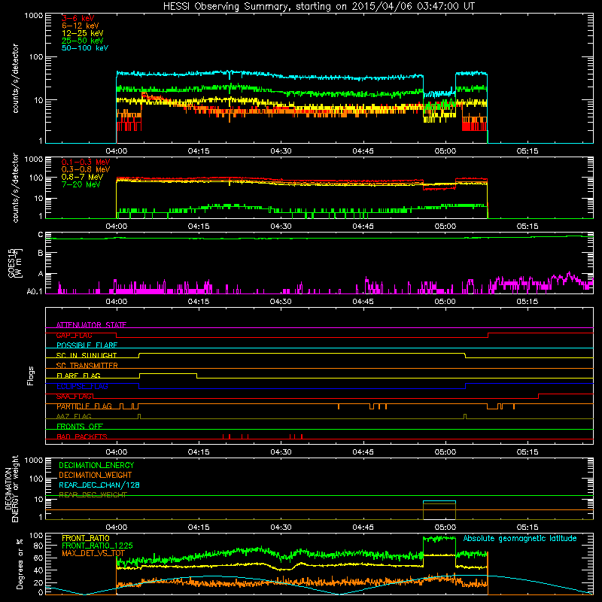Select the FRONTS_OFF flag label
This screenshot has width=602, height=602.
coord(80,427)
